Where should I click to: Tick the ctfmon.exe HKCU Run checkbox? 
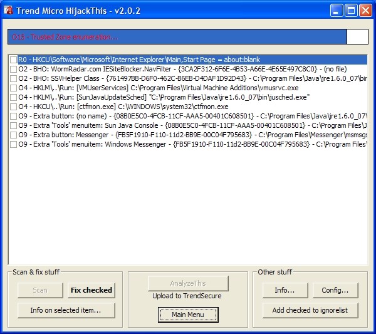click(x=13, y=107)
